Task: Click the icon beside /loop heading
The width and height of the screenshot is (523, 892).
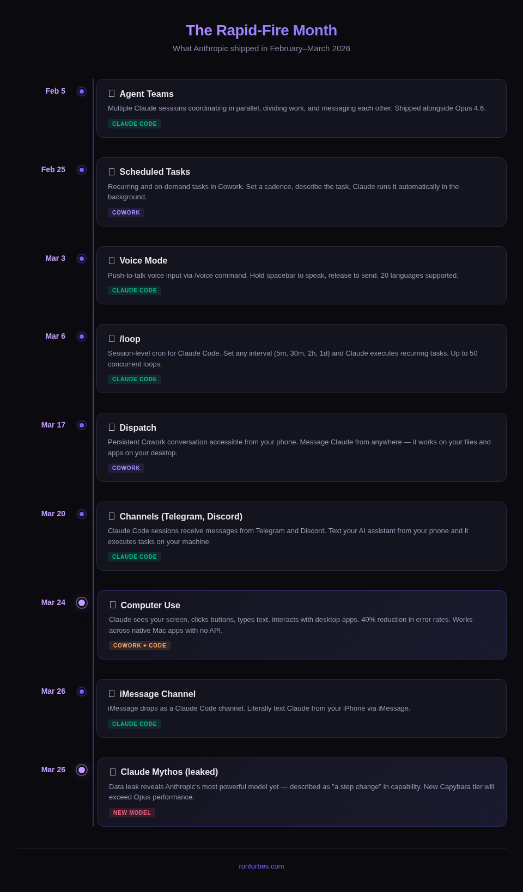Action: 112,339
